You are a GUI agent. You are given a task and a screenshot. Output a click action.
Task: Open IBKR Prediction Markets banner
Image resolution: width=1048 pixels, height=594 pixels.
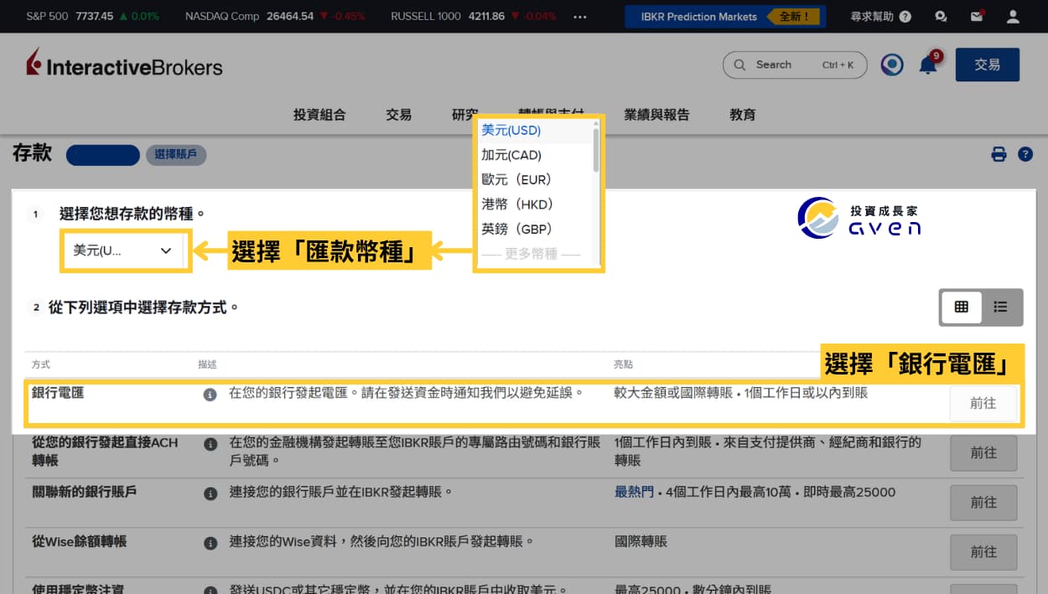[x=725, y=17]
